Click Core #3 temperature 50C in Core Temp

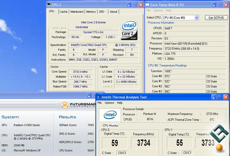(x=184, y=91)
